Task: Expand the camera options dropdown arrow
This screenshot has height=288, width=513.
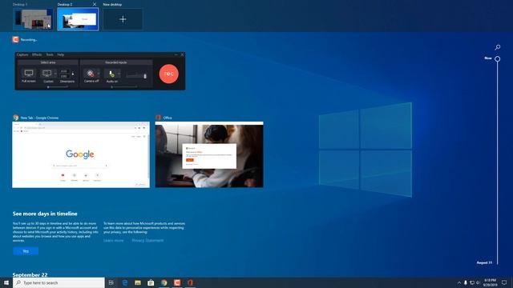Action: point(98,74)
